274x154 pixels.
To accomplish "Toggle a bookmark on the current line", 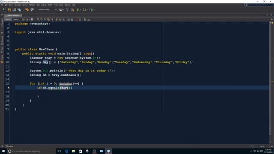I will [63, 19].
